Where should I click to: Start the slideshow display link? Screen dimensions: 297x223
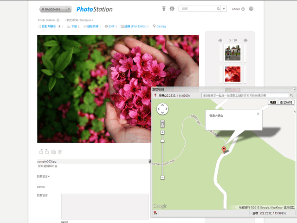(x=49, y=26)
